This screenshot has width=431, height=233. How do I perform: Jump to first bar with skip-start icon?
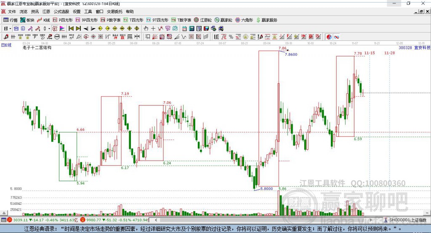tap(71, 29)
